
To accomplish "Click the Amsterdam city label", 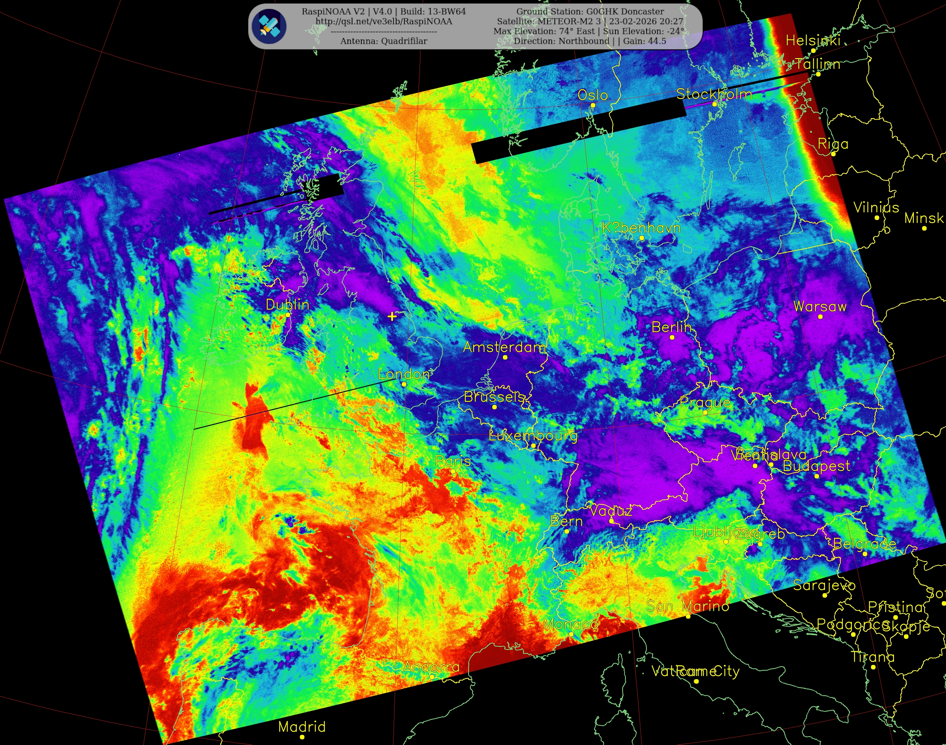I will click(x=504, y=347).
